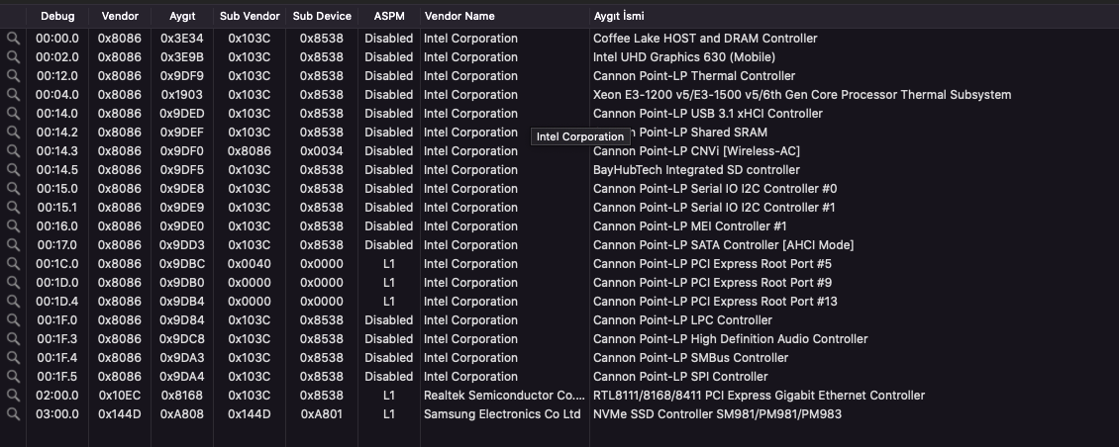Screen dimensions: 1119x447
Task: Sort by Sub Vendor column header
Action: 249,16
